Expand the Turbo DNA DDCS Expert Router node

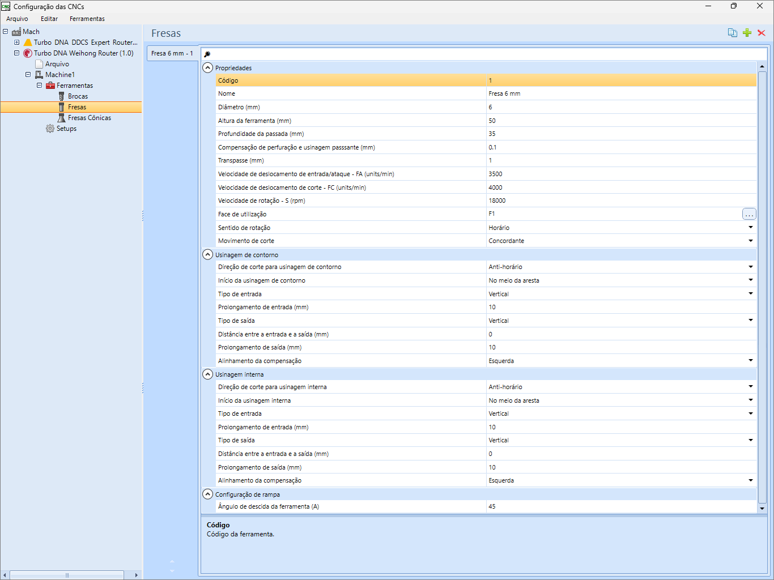(x=17, y=42)
